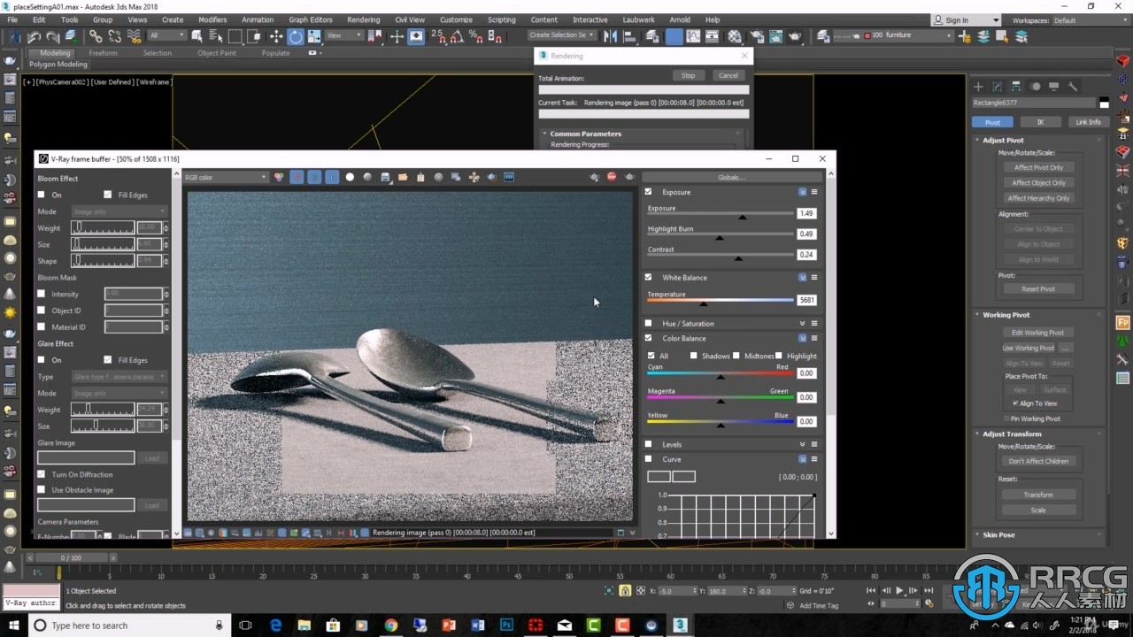Open the Utilities wrench panel icon

pyautogui.click(x=1072, y=87)
